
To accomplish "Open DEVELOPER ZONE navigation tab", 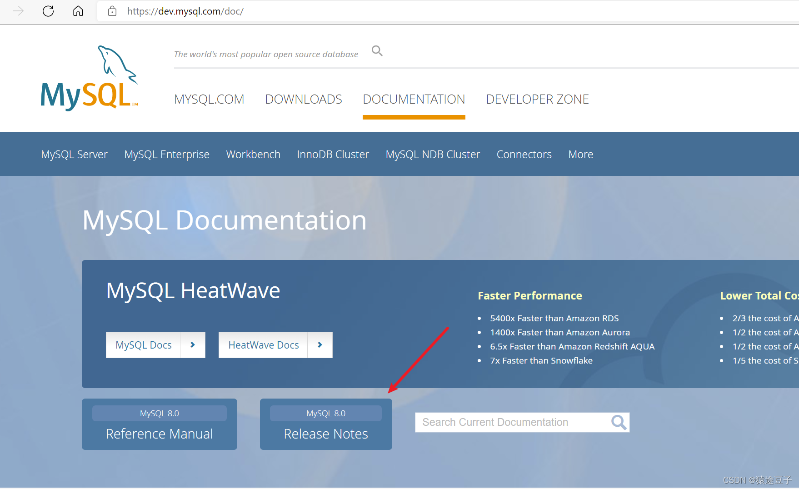I will (537, 99).
